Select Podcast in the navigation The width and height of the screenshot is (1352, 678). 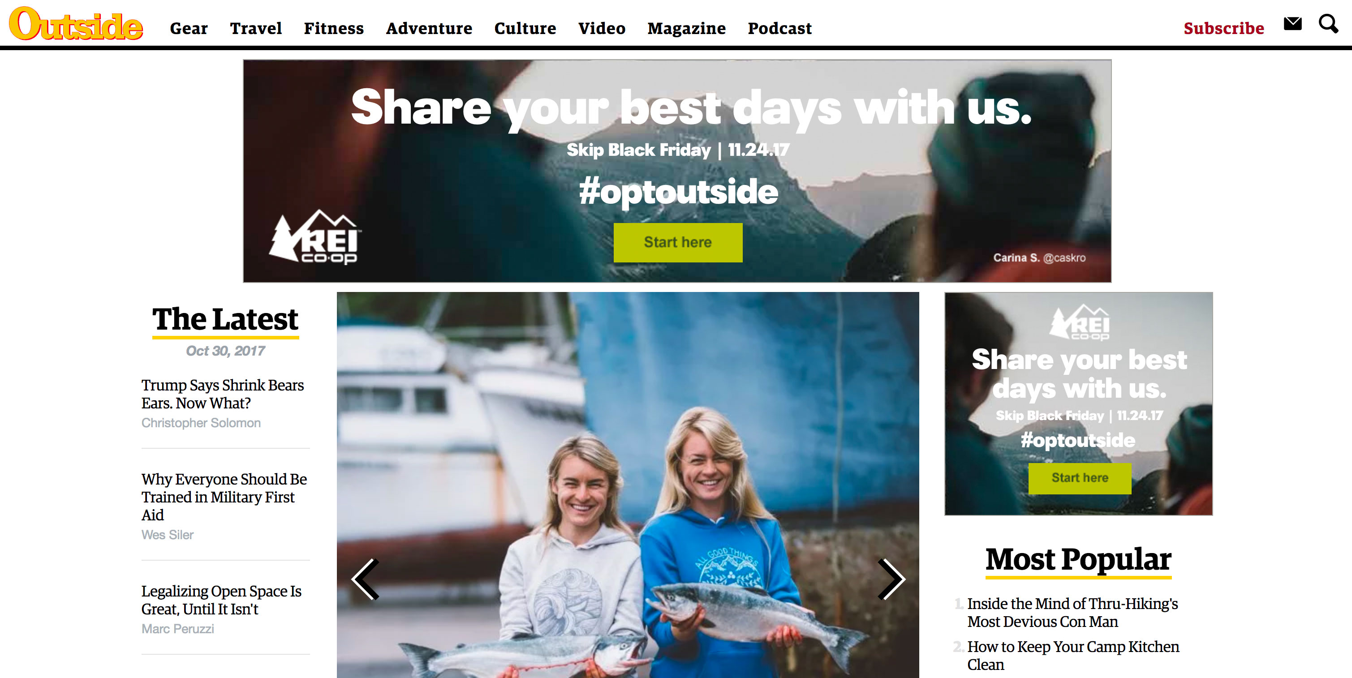(780, 28)
